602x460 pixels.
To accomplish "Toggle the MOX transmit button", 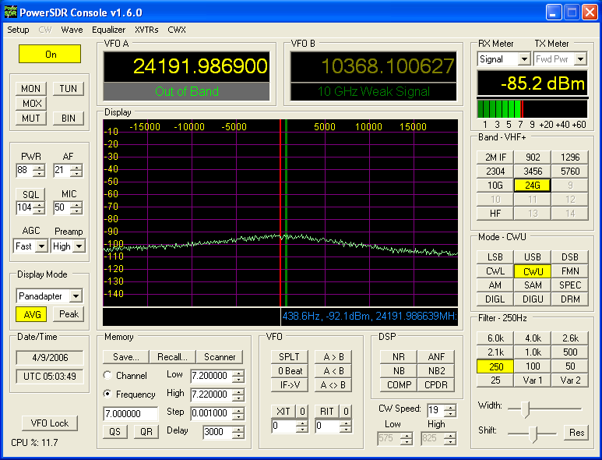I will pos(31,104).
